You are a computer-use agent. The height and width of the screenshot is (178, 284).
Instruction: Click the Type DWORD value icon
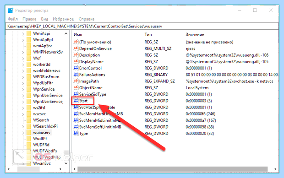76,134
